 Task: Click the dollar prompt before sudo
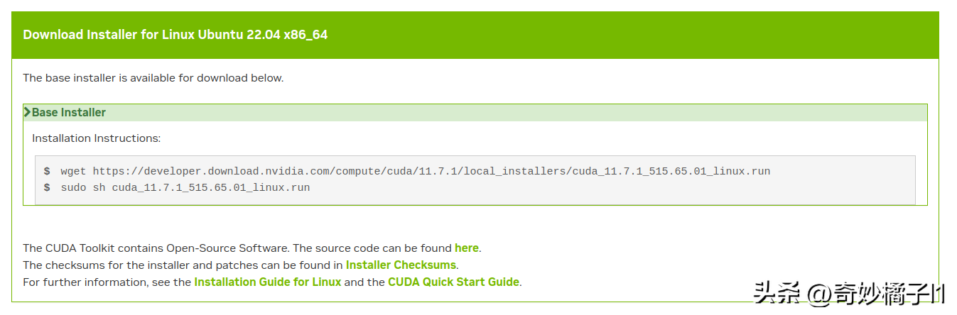47,188
